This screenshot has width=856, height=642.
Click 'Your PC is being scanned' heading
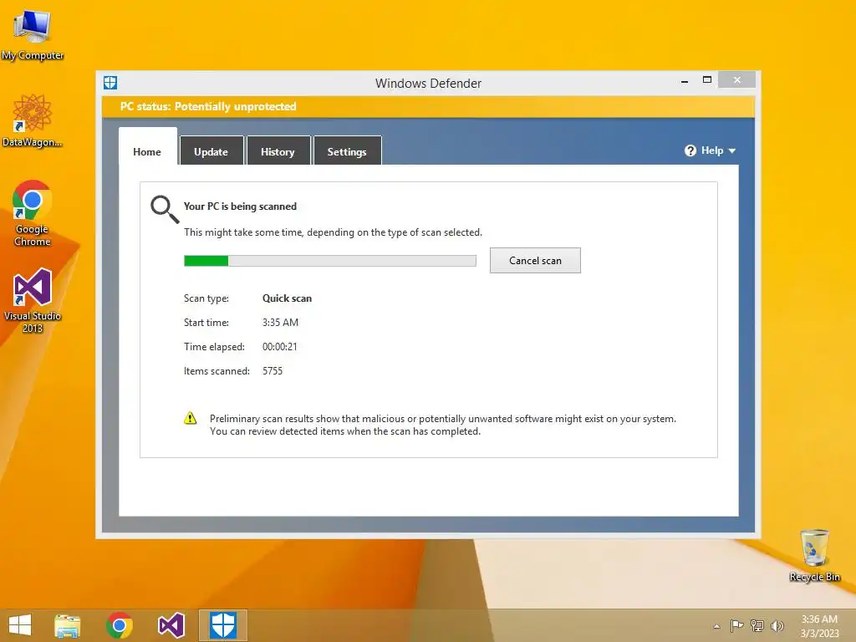tap(240, 206)
